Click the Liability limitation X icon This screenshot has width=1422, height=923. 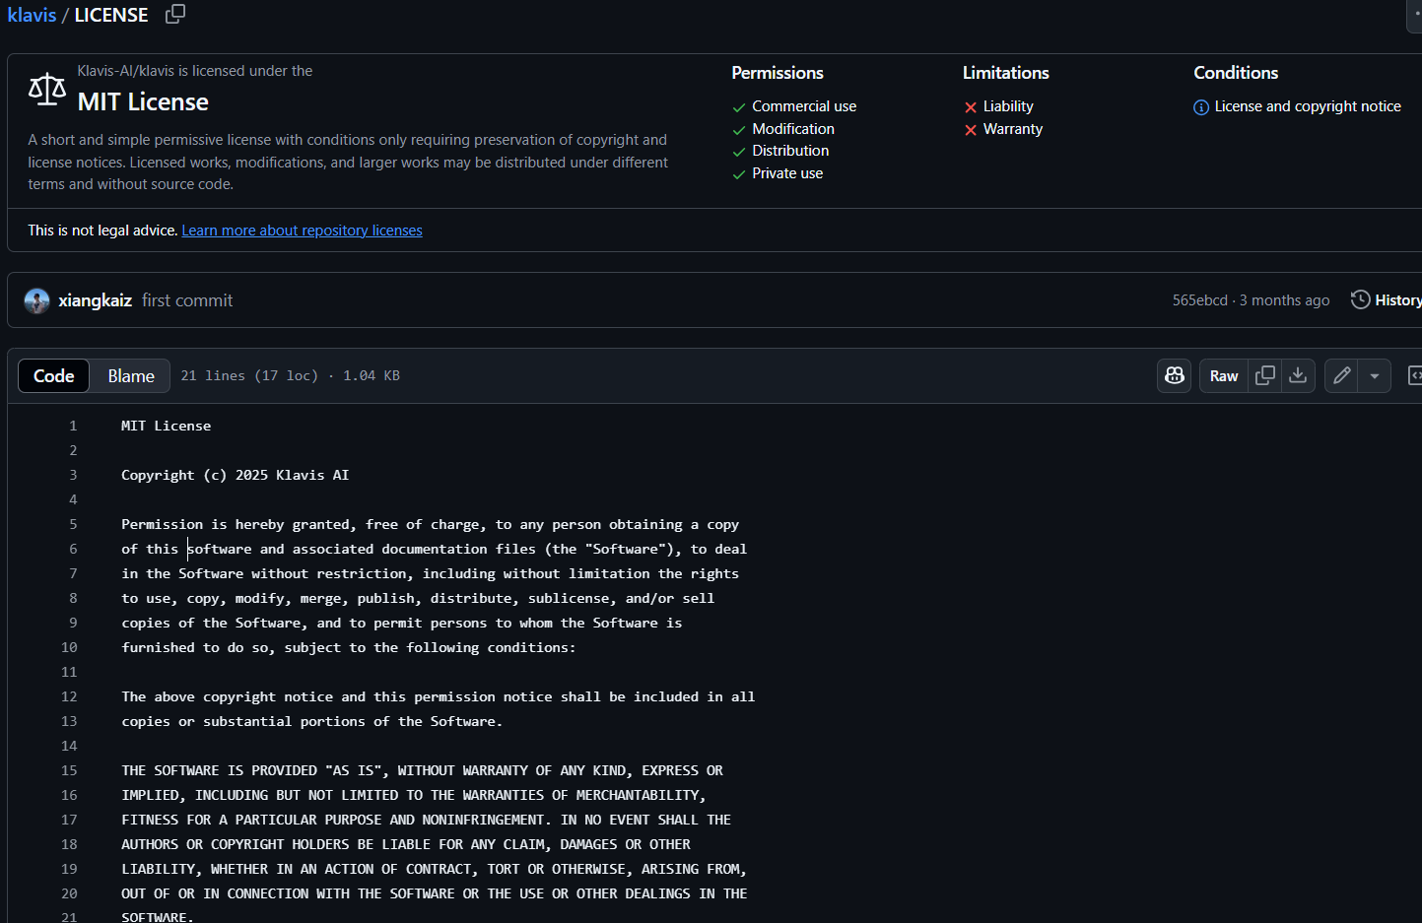coord(971,107)
